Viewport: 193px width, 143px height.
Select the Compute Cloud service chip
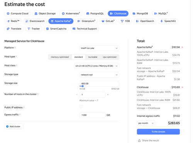click(x=17, y=13)
